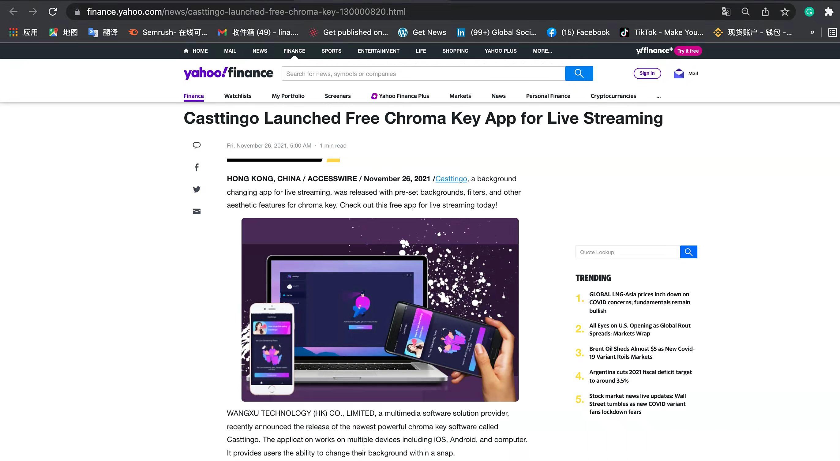This screenshot has width=840, height=461.
Task: Open the TikTok bookmark
Action: [x=661, y=32]
